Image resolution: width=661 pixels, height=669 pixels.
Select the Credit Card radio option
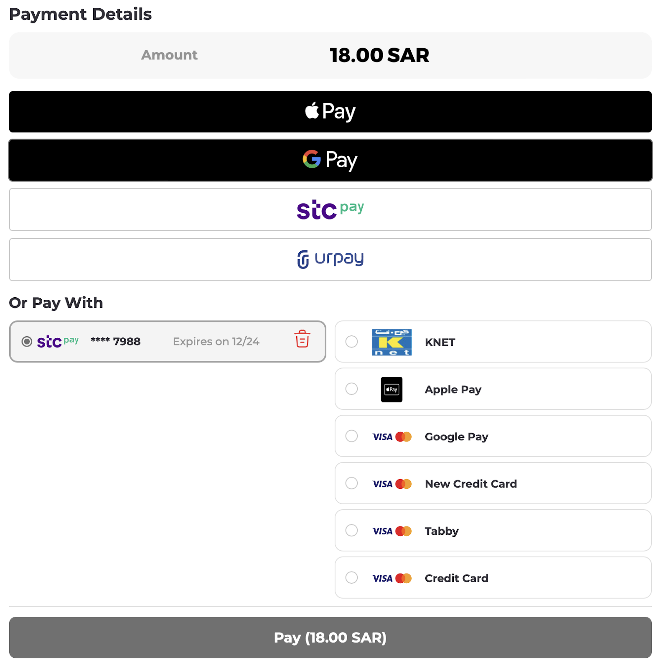351,578
